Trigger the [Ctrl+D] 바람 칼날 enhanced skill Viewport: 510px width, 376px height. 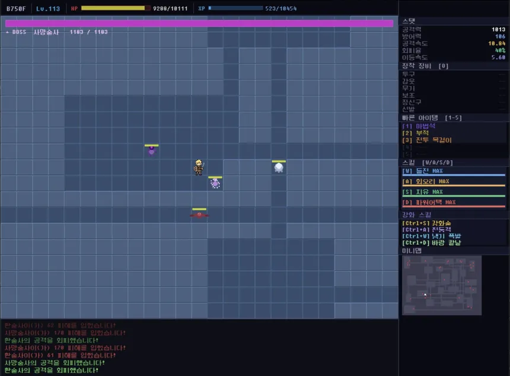pyautogui.click(x=431, y=243)
